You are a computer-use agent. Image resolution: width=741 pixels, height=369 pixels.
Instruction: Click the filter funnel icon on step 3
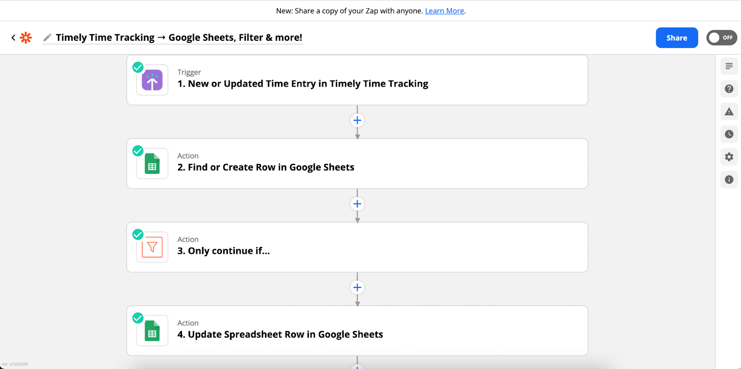(x=151, y=247)
